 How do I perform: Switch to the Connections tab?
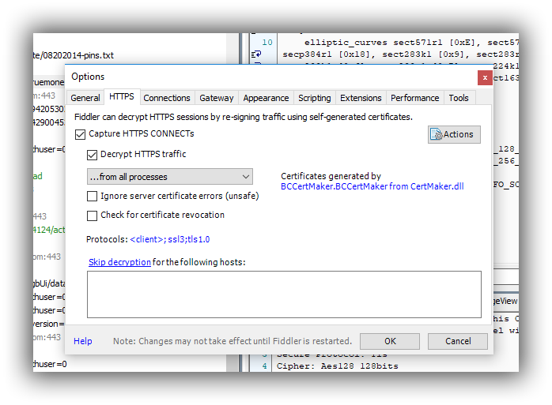tap(167, 98)
